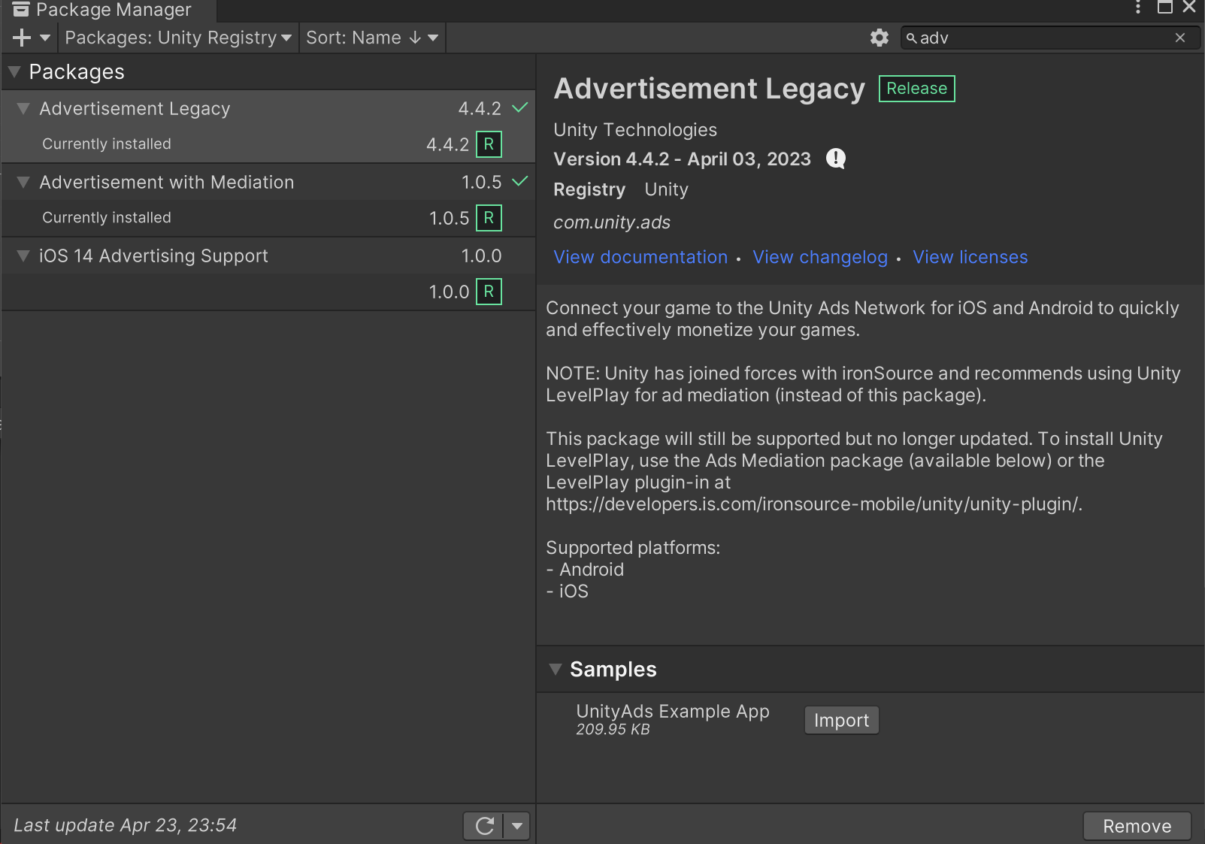Import the UnityAds Example App sample
This screenshot has height=844, width=1205.
(x=842, y=720)
